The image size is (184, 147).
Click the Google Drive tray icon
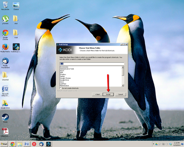coord(157,144)
